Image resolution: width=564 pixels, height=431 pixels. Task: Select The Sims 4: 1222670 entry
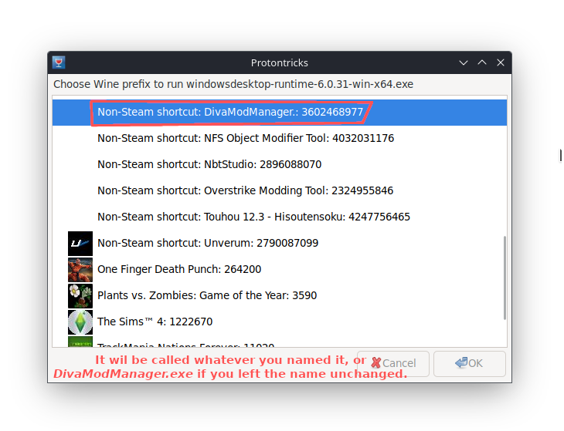click(x=280, y=322)
